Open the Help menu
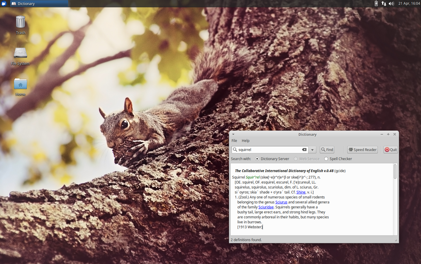421x264 pixels. click(246, 140)
